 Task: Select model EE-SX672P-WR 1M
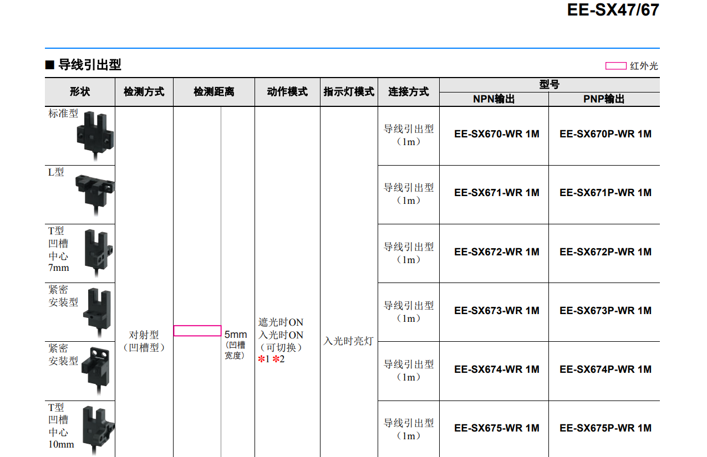(x=605, y=252)
